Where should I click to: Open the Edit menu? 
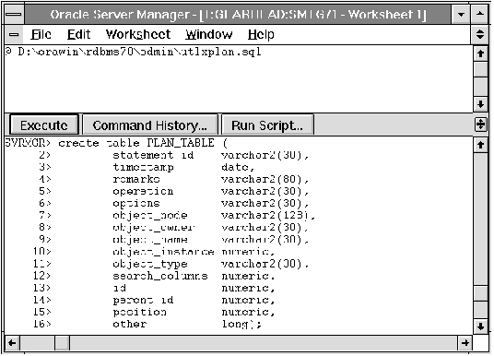(x=78, y=34)
